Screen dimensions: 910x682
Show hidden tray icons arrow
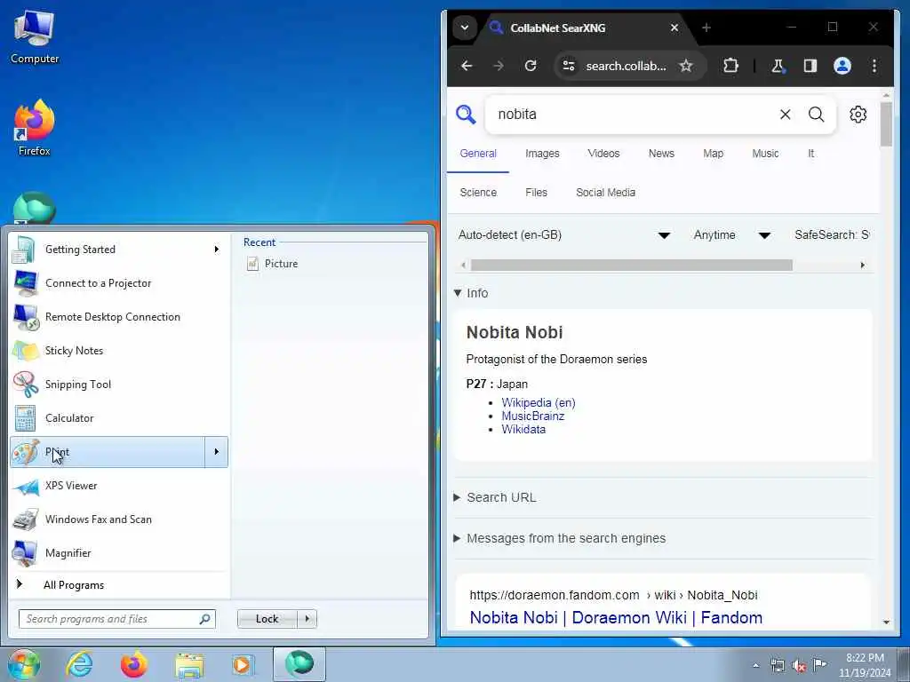pyautogui.click(x=755, y=665)
